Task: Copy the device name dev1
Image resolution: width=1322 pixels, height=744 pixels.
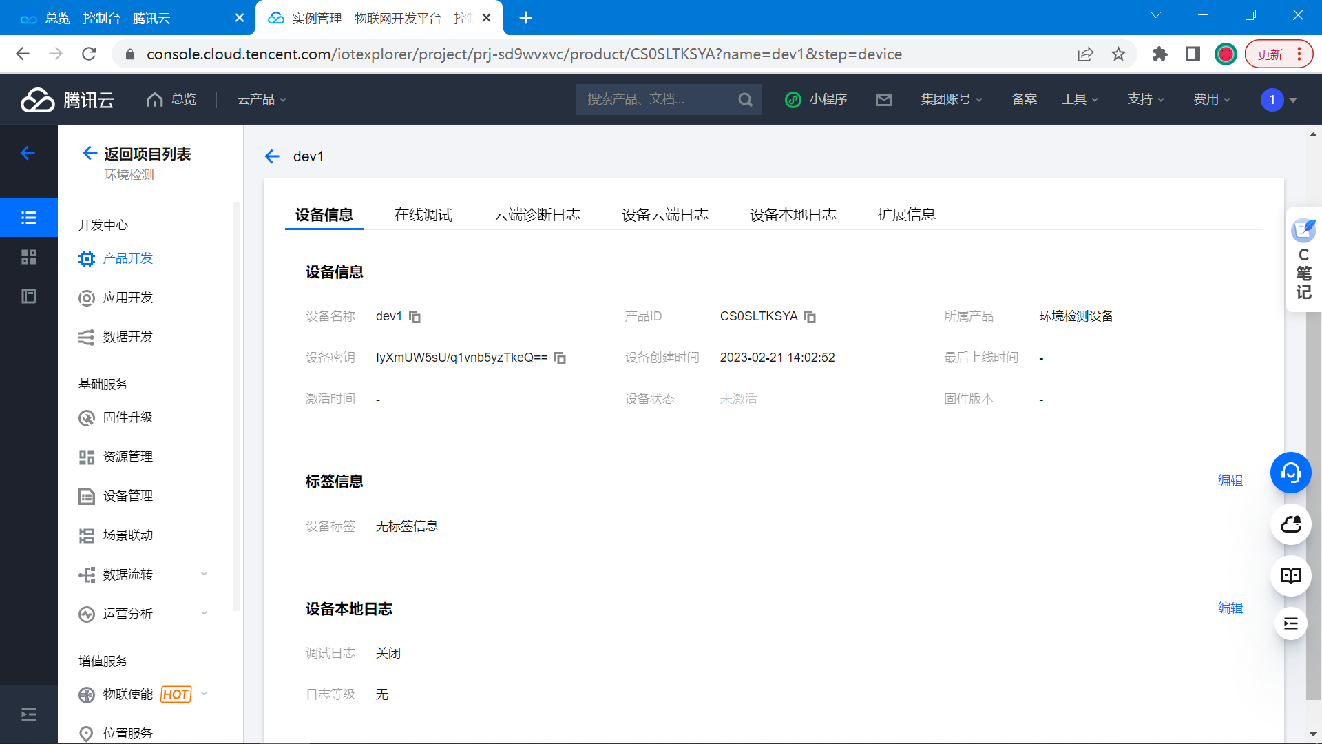Action: coord(415,317)
